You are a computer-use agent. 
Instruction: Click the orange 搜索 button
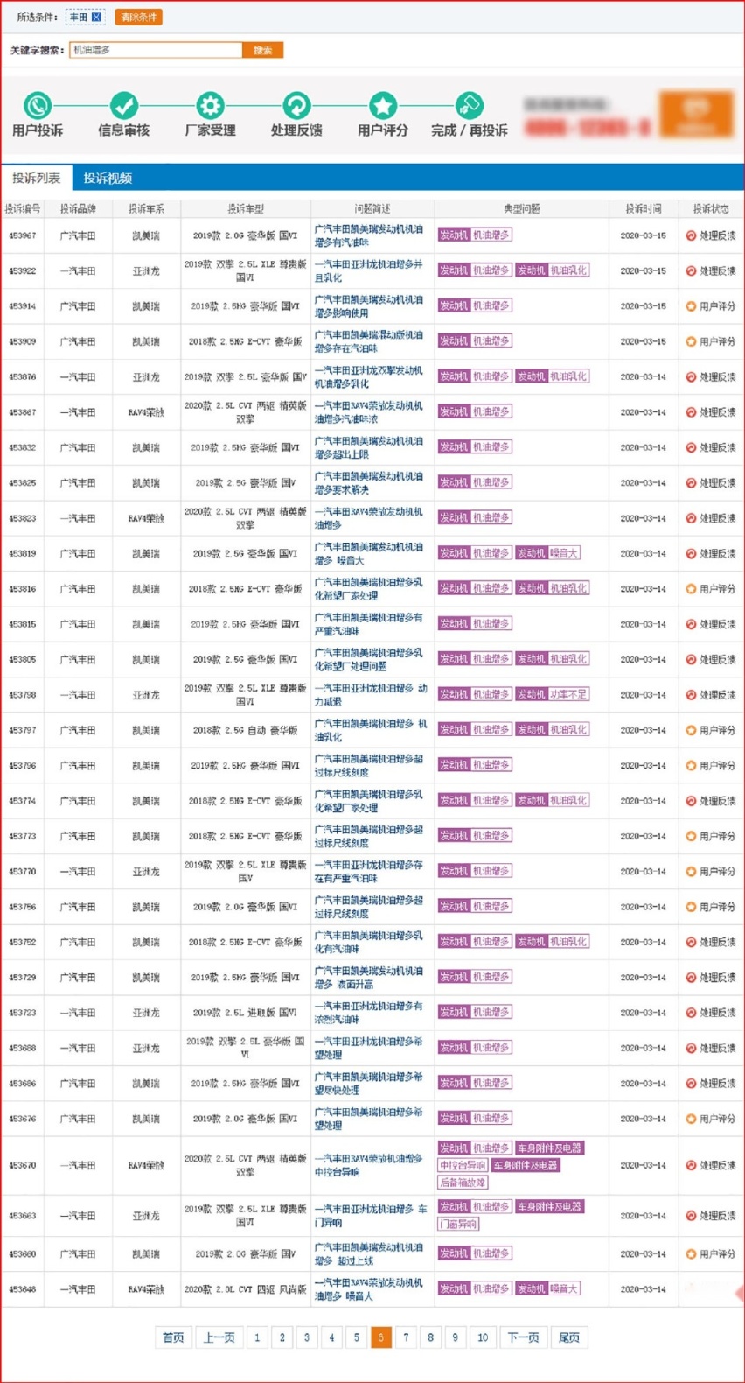(x=262, y=50)
